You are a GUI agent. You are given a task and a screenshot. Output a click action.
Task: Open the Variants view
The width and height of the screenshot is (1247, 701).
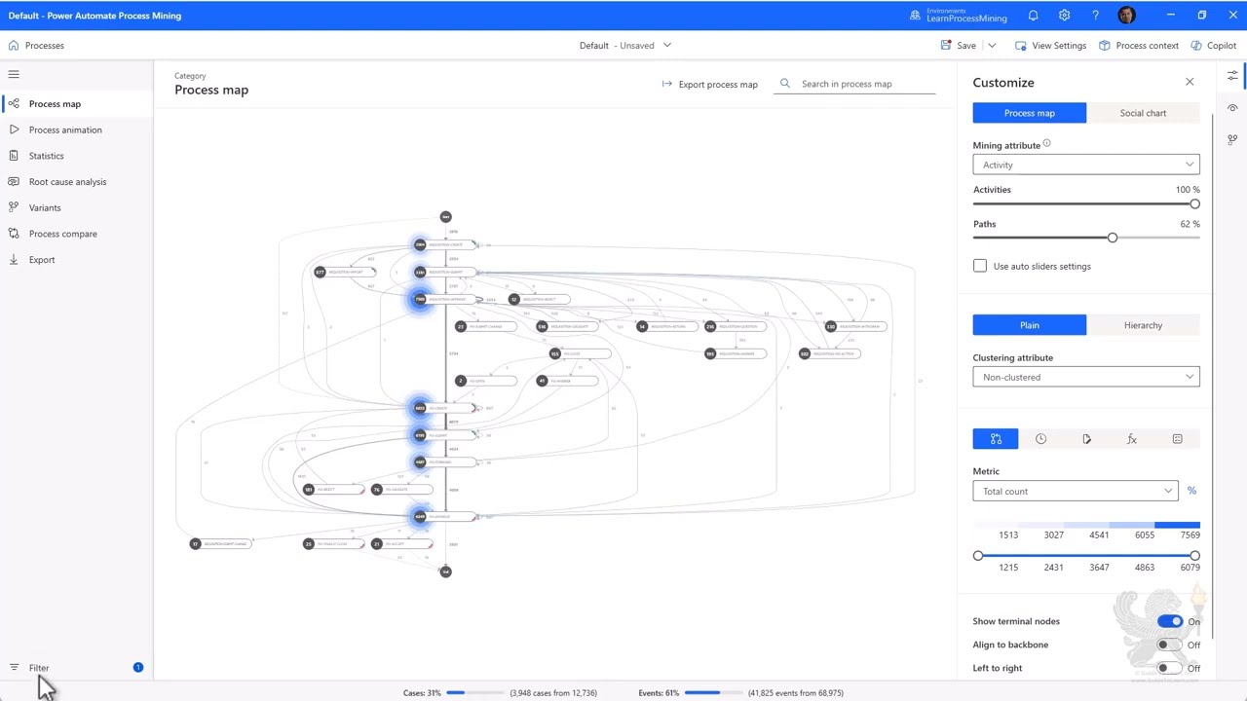coord(45,207)
